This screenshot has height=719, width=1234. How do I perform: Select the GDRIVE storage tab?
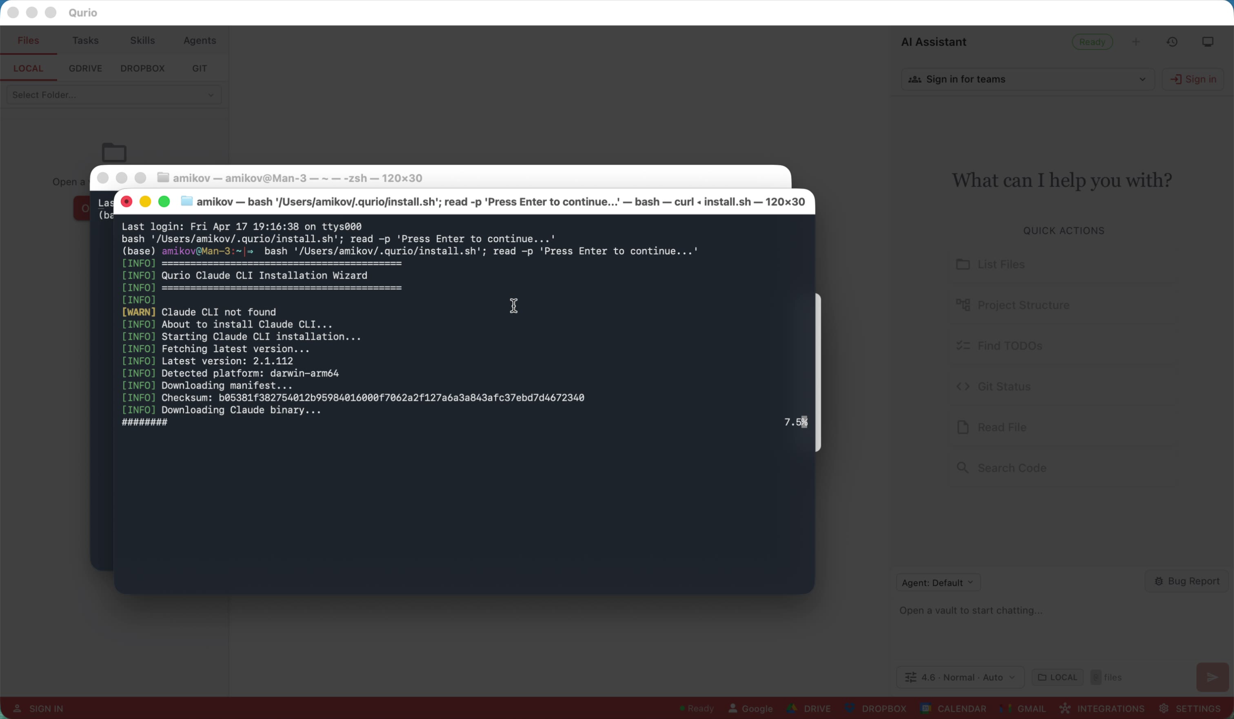pos(86,68)
